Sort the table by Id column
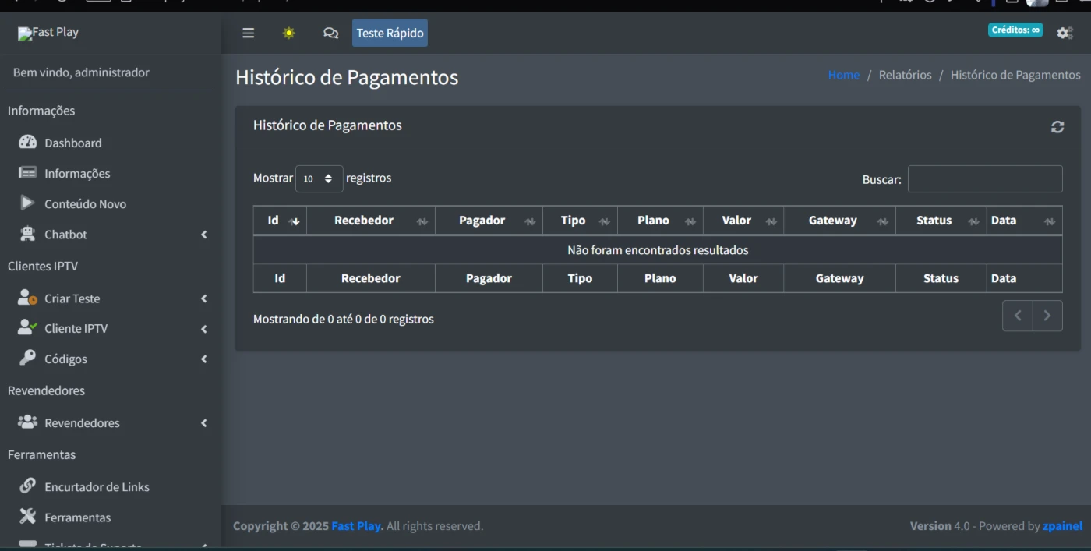The image size is (1091, 551). point(280,221)
